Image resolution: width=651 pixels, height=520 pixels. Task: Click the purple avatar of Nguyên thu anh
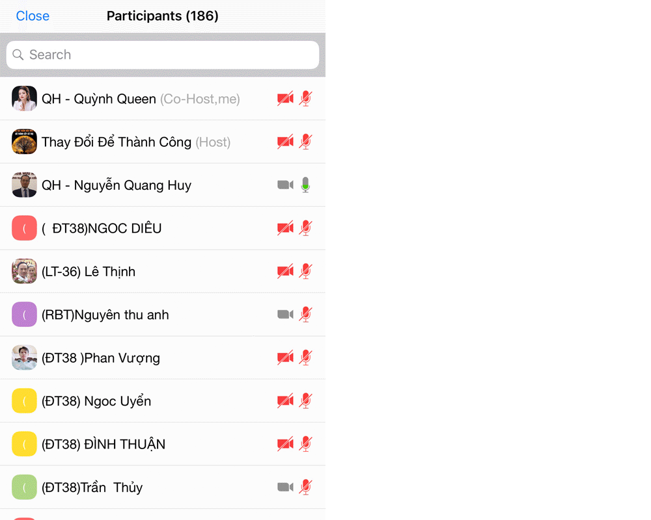pyautogui.click(x=24, y=315)
